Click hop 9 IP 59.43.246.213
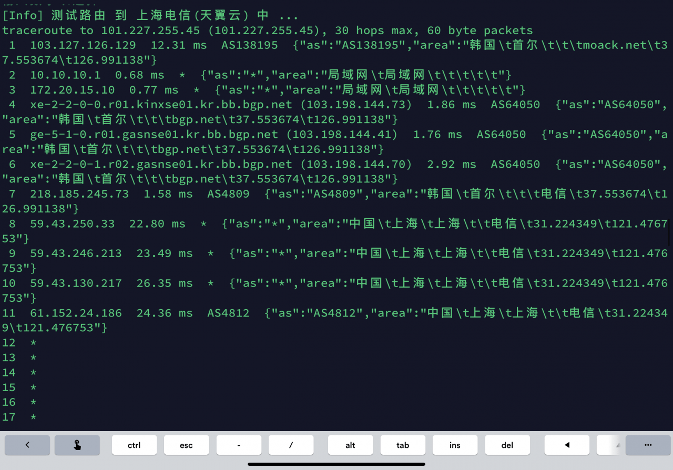This screenshot has height=470, width=673. (76, 253)
